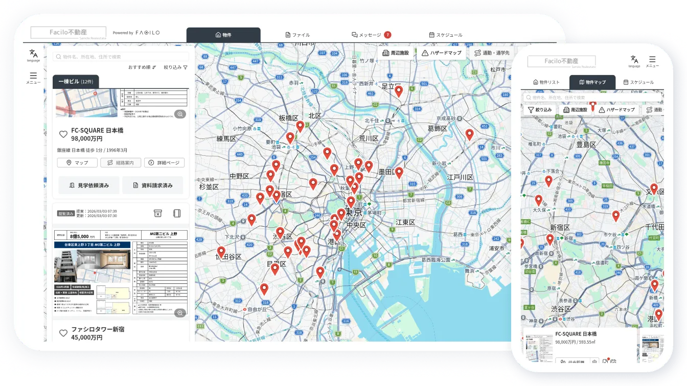
Task: Focus the desktop property search field
Action: coord(121,57)
